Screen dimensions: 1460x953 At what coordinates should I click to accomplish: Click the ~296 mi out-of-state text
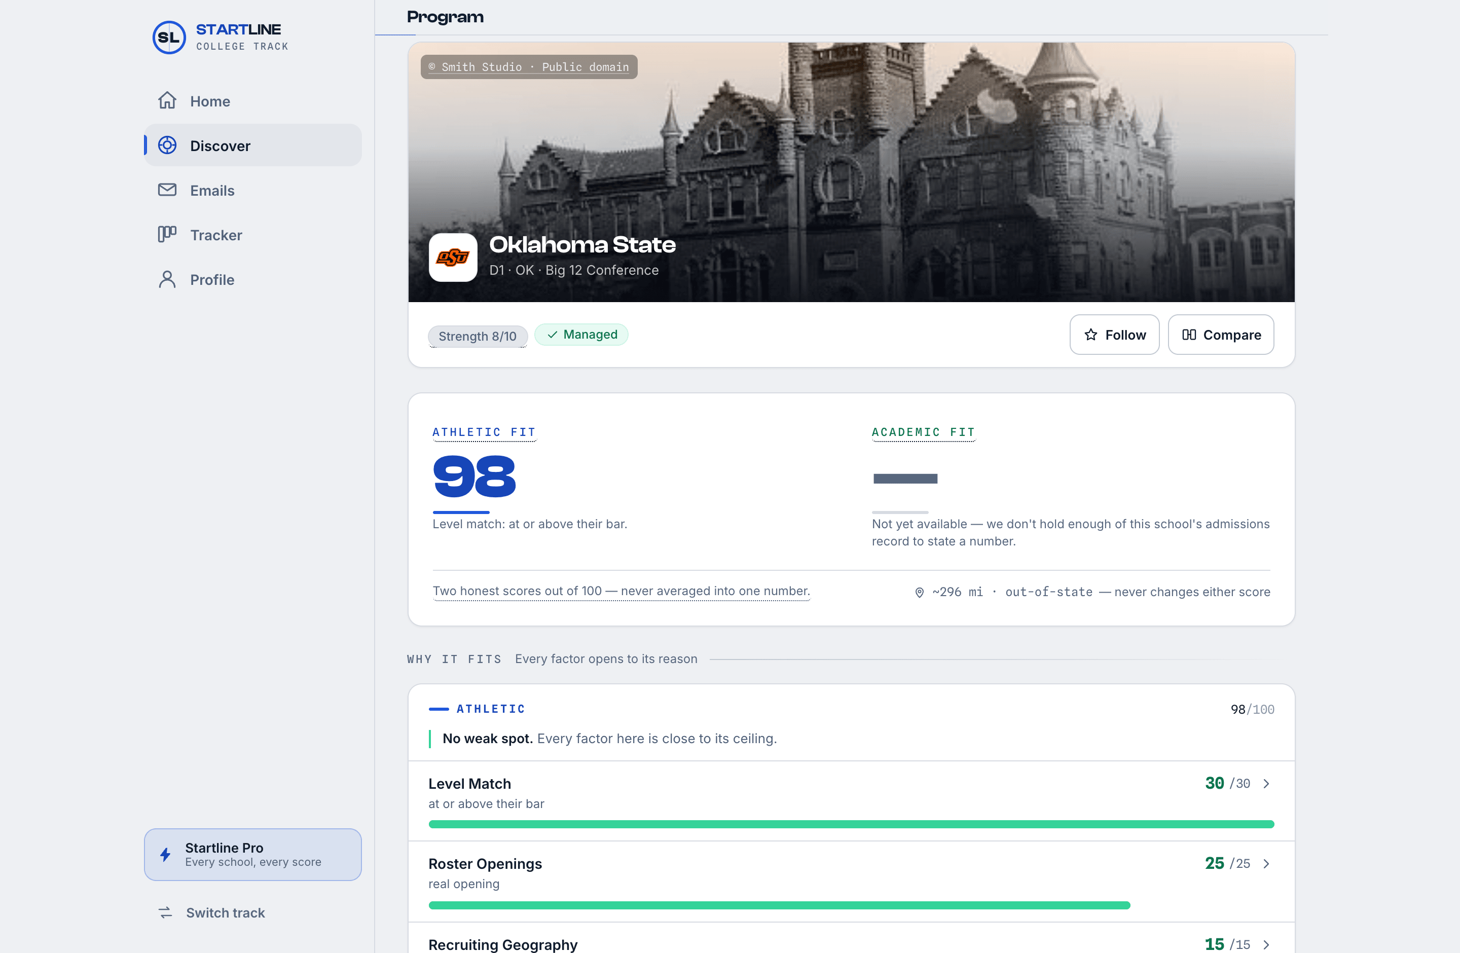[1012, 592]
